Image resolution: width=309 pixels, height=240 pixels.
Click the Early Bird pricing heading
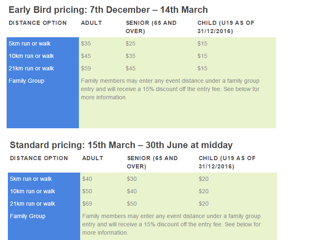click(x=108, y=10)
